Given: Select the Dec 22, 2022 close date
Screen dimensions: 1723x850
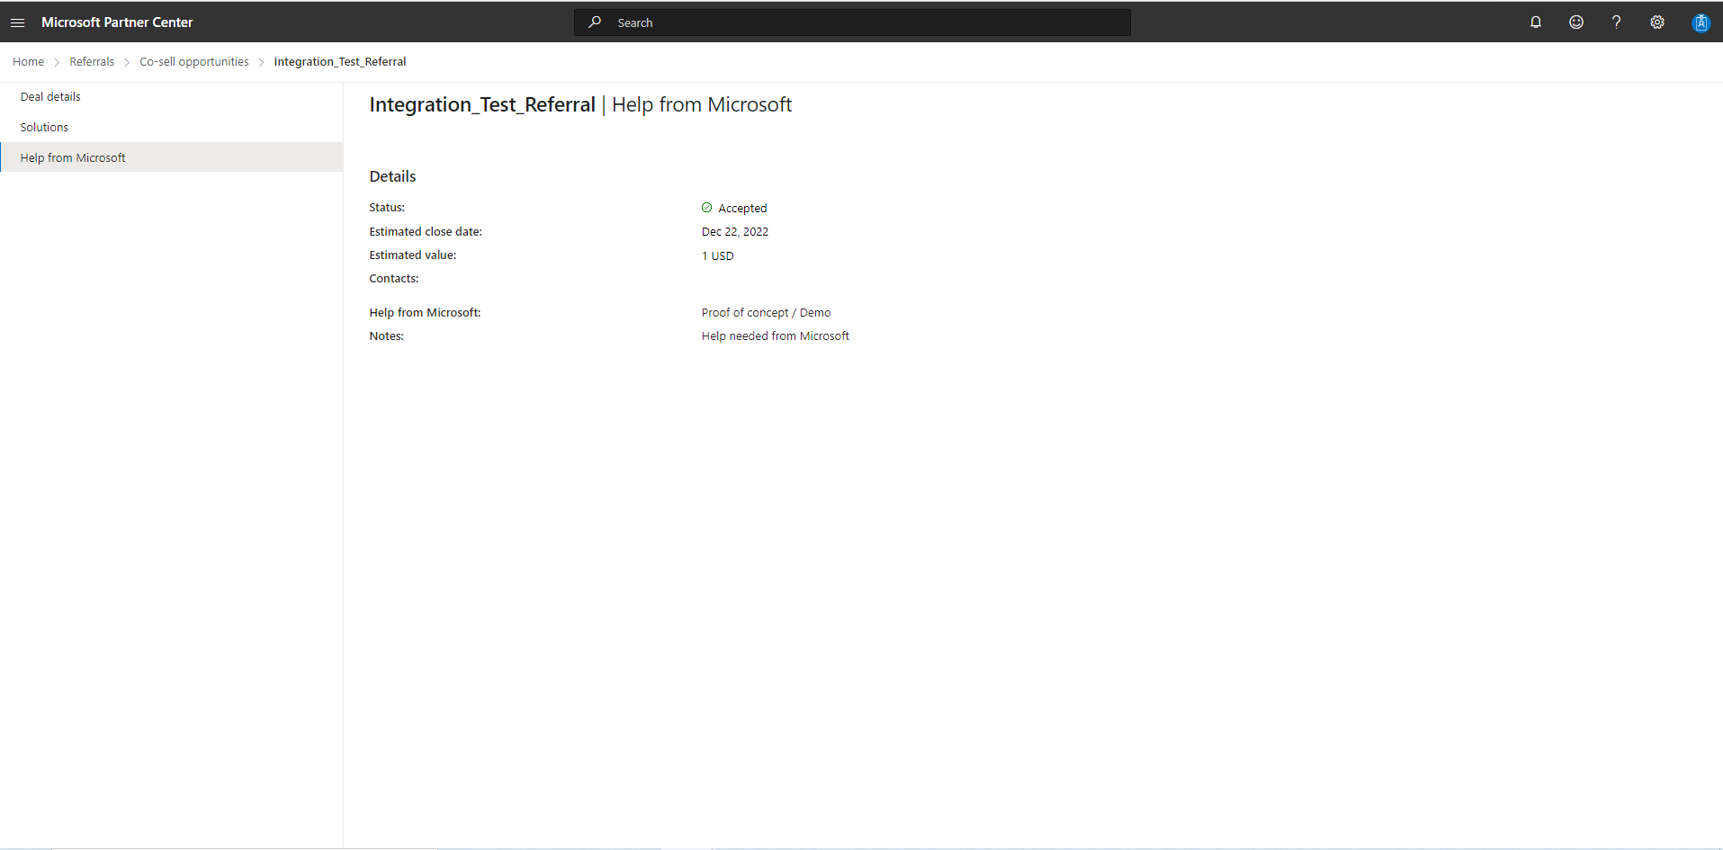Looking at the screenshot, I should coord(735,232).
